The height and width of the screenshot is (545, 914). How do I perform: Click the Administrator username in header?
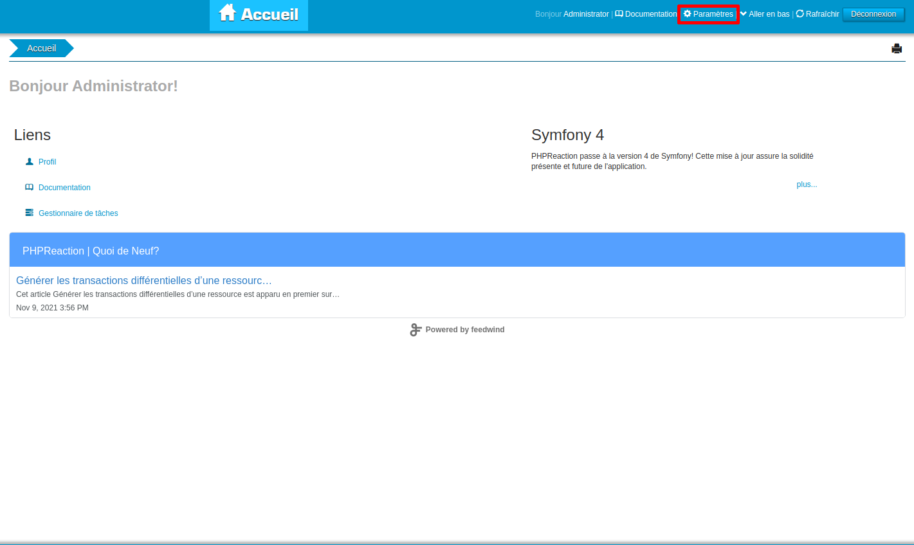[586, 14]
